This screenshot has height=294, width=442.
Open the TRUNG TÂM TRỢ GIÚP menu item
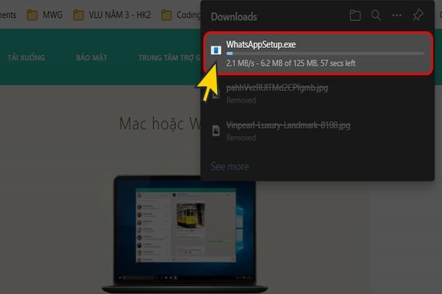point(169,58)
